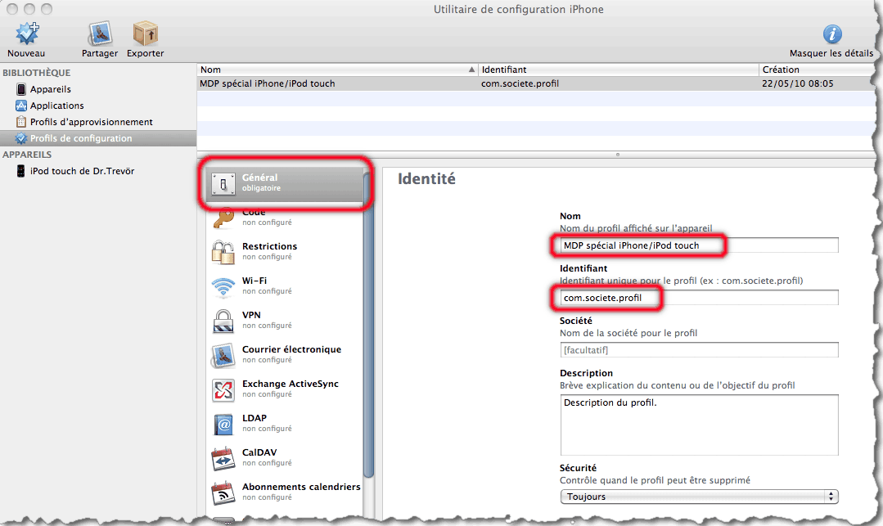Open the Général payload section
Viewport: 883px width, 526px height.
[285, 183]
